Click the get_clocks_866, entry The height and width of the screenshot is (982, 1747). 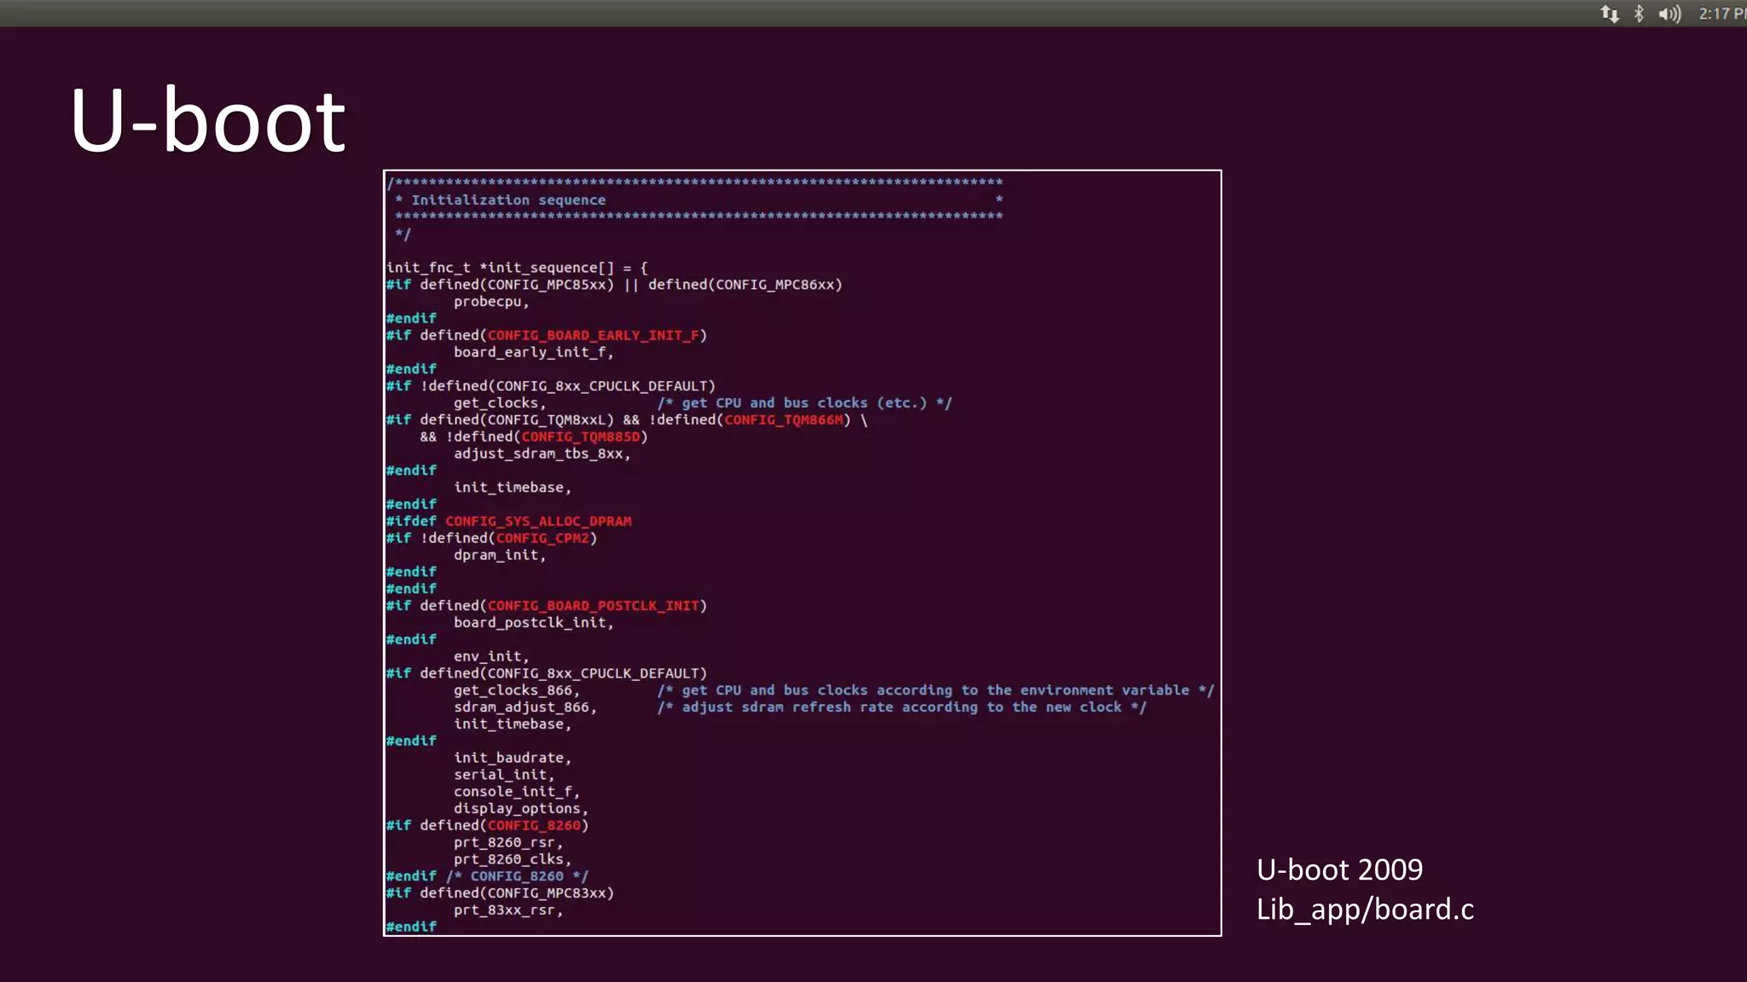[x=516, y=690]
